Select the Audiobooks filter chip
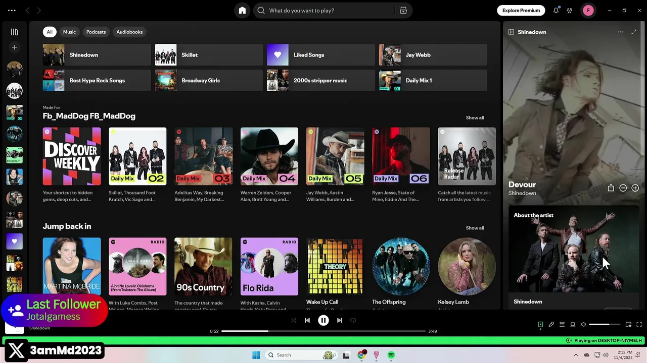 129,32
